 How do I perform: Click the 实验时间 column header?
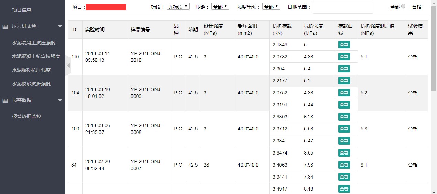pos(105,30)
